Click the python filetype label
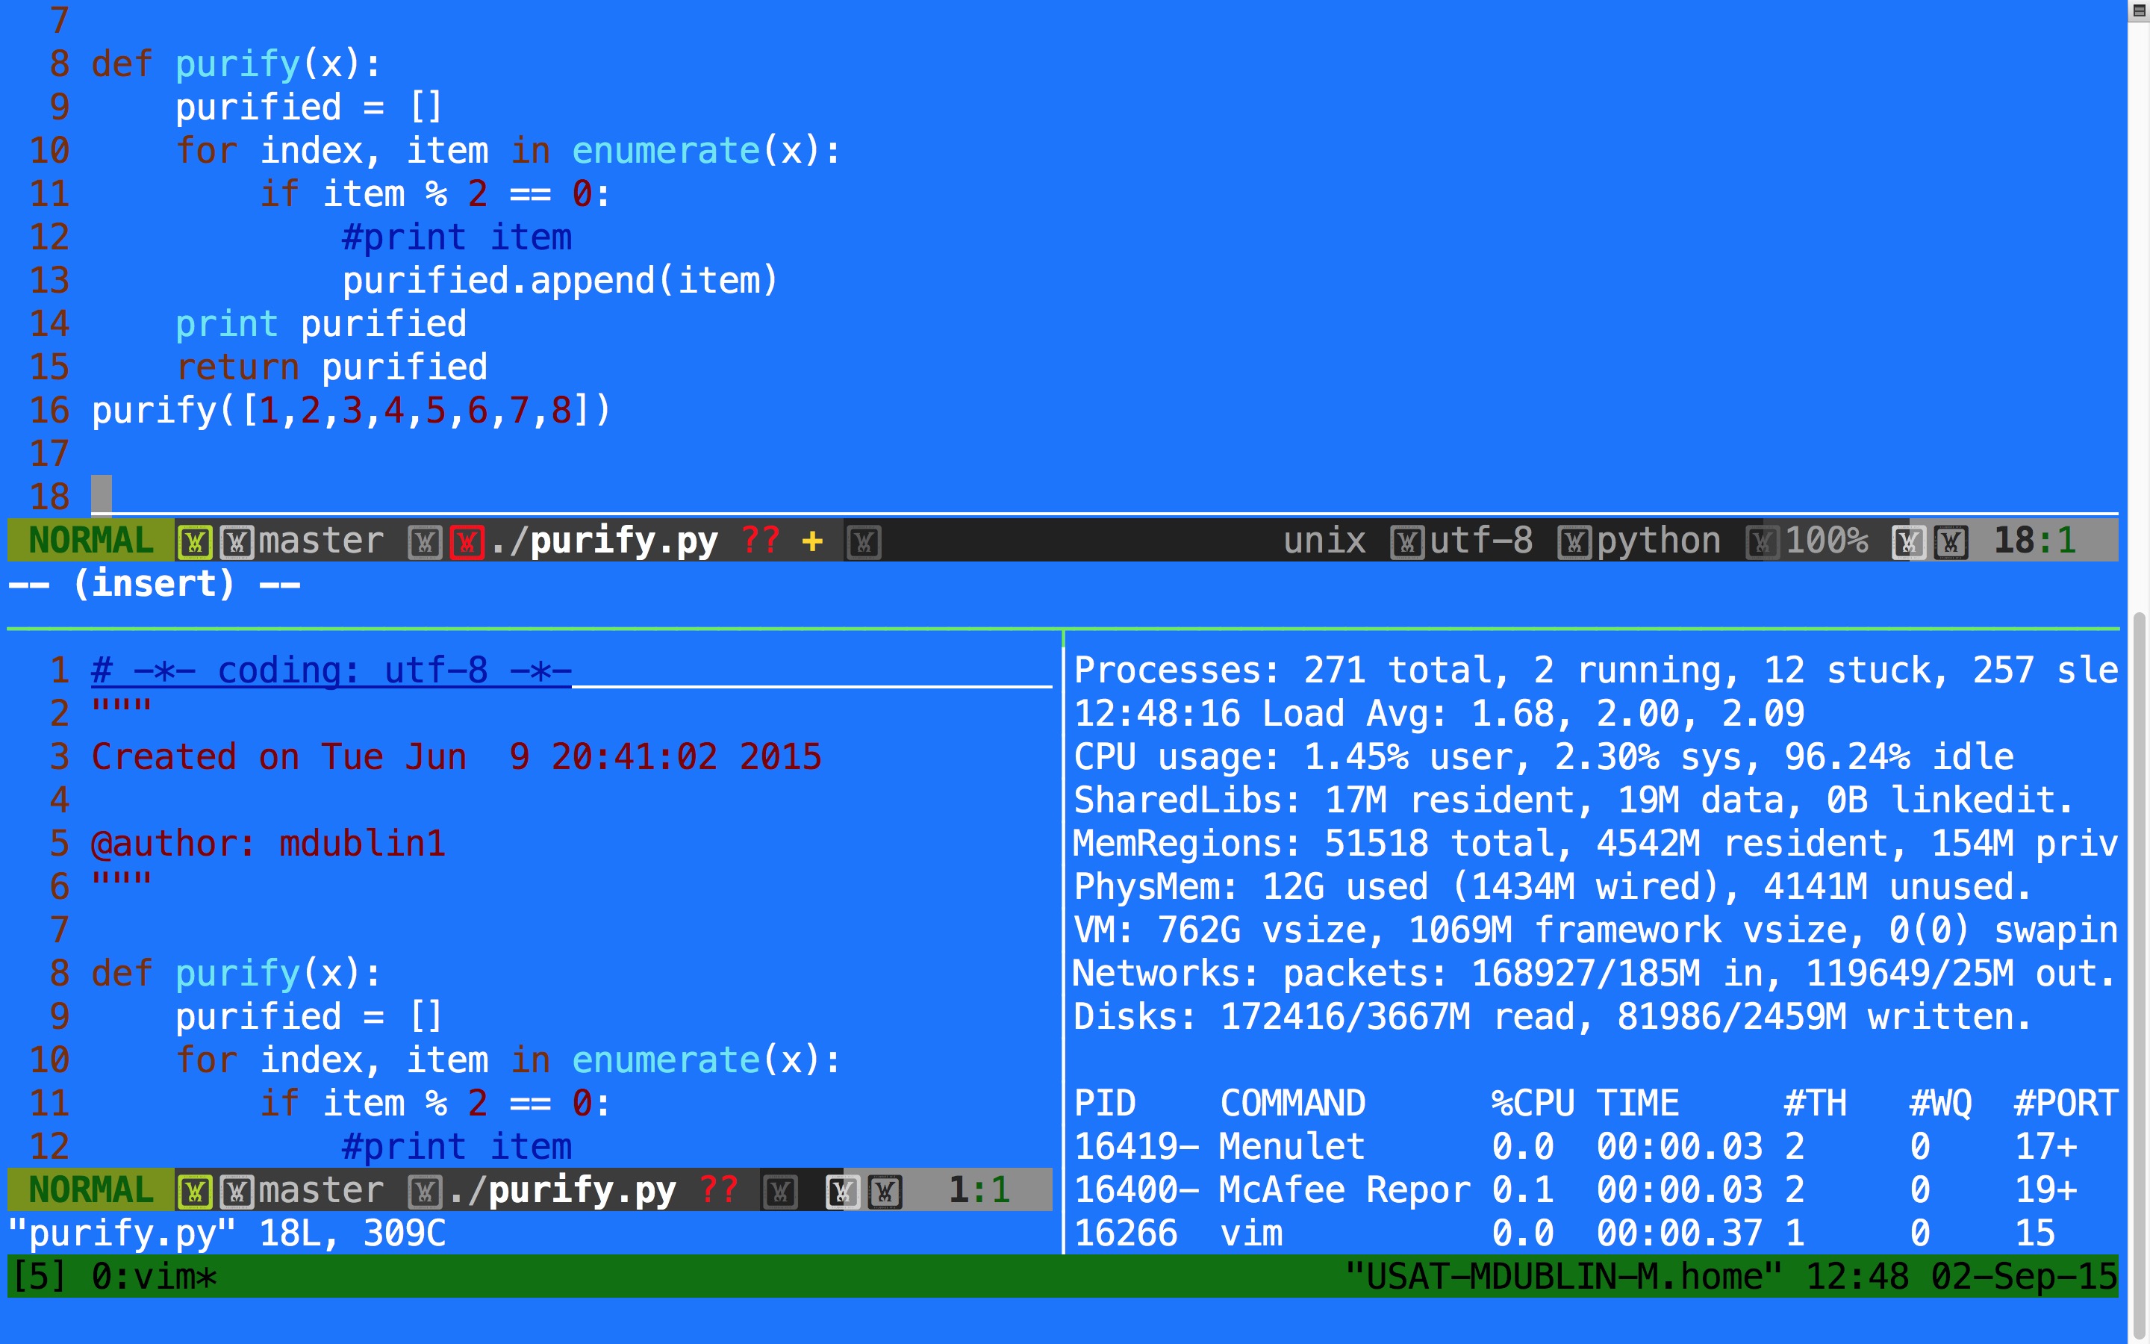The image size is (2150, 1344). coord(1659,541)
